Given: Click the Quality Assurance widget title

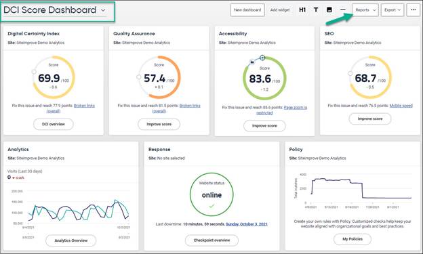Looking at the screenshot, I should (134, 34).
